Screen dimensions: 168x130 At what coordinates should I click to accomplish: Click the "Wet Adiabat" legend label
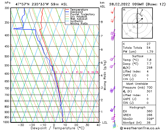(x=79, y=19)
